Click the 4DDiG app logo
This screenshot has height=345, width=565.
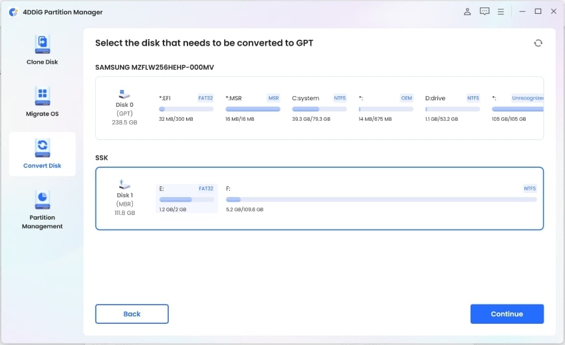click(x=13, y=12)
